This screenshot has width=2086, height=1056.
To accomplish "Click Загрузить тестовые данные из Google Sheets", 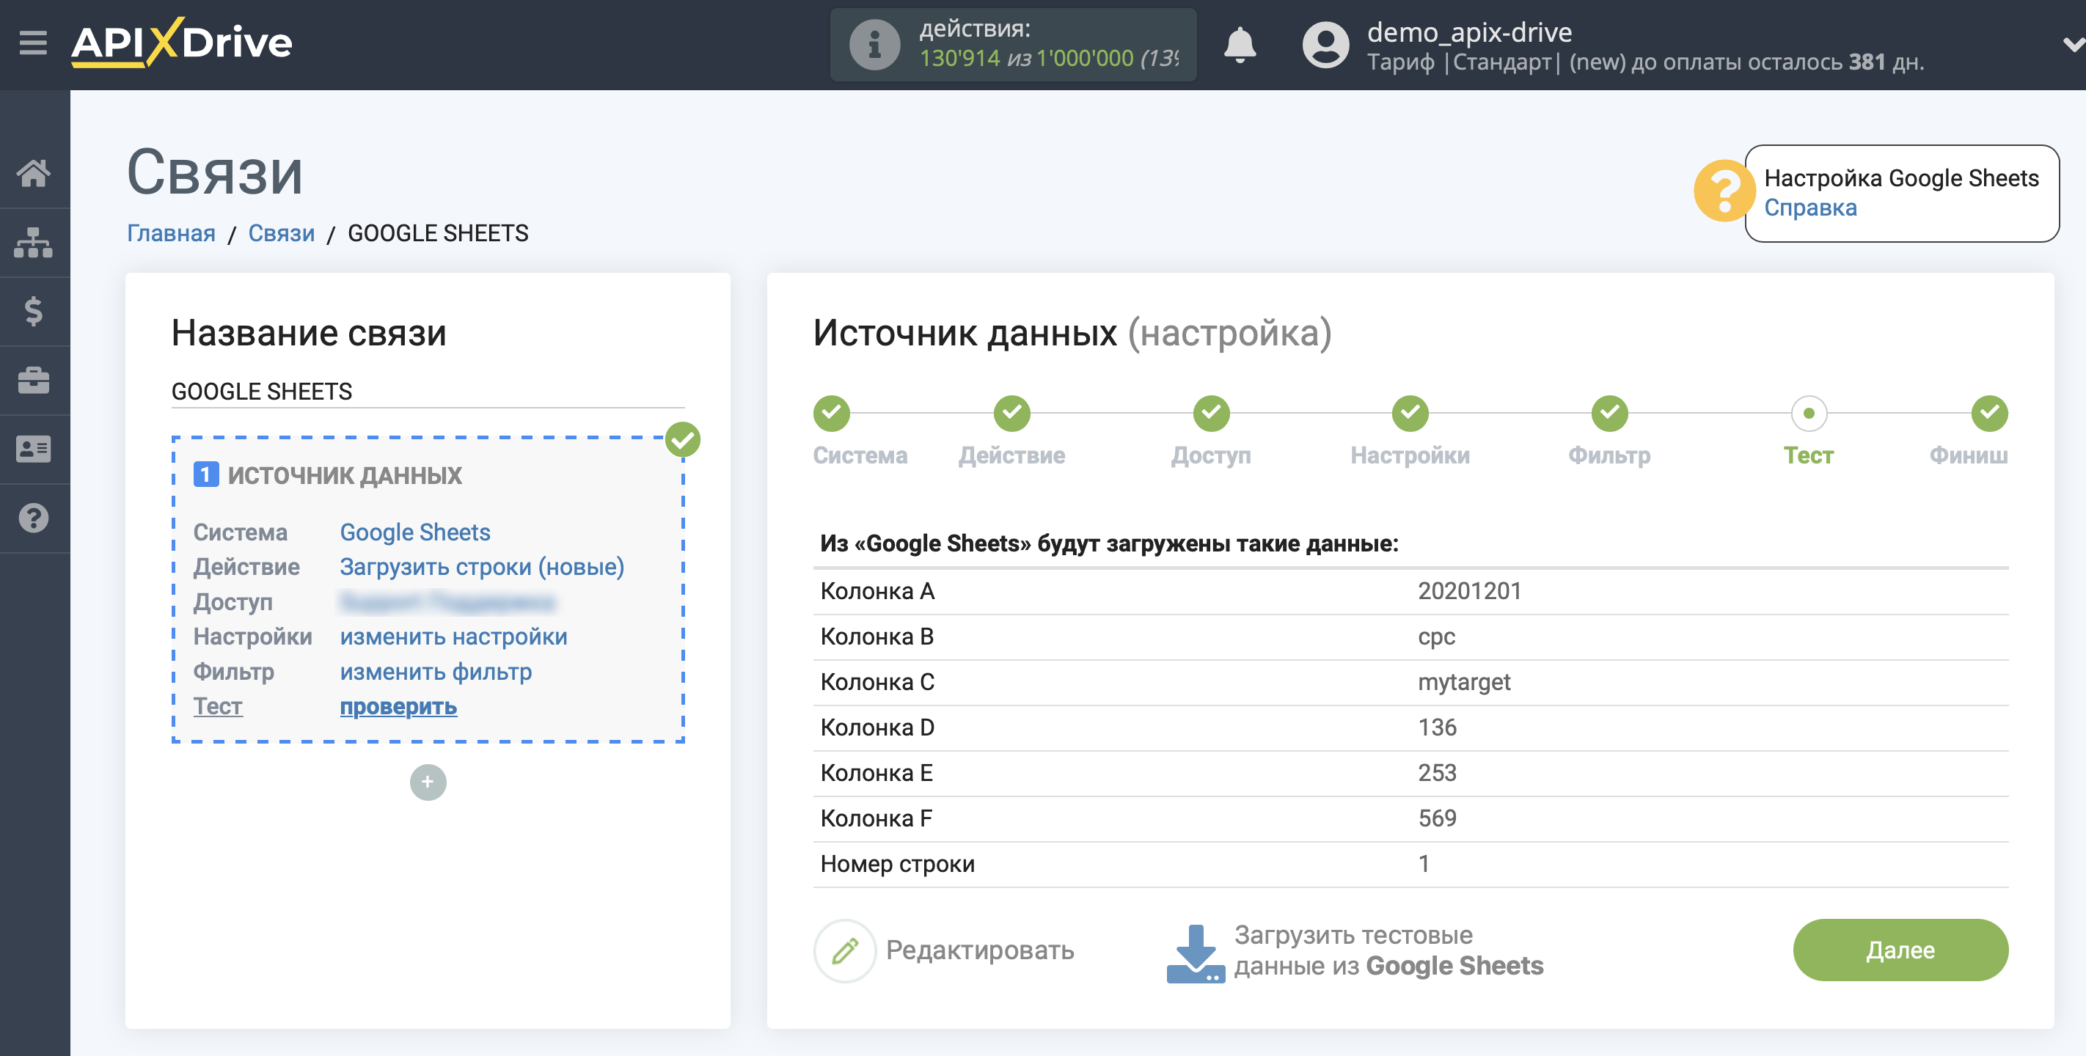I will click(x=1388, y=950).
